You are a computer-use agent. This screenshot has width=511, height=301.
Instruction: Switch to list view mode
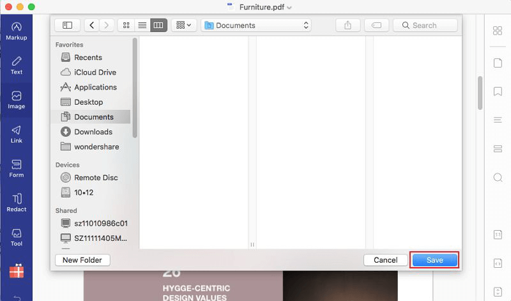pos(142,26)
